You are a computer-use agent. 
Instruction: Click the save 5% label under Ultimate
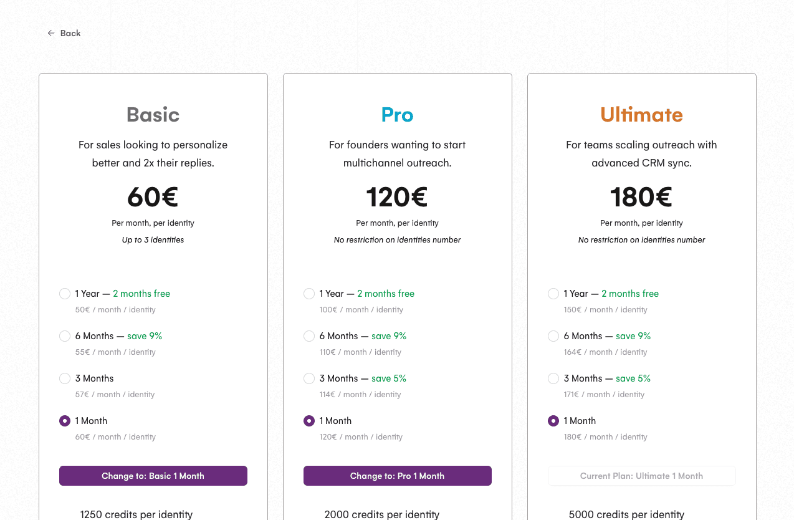633,378
